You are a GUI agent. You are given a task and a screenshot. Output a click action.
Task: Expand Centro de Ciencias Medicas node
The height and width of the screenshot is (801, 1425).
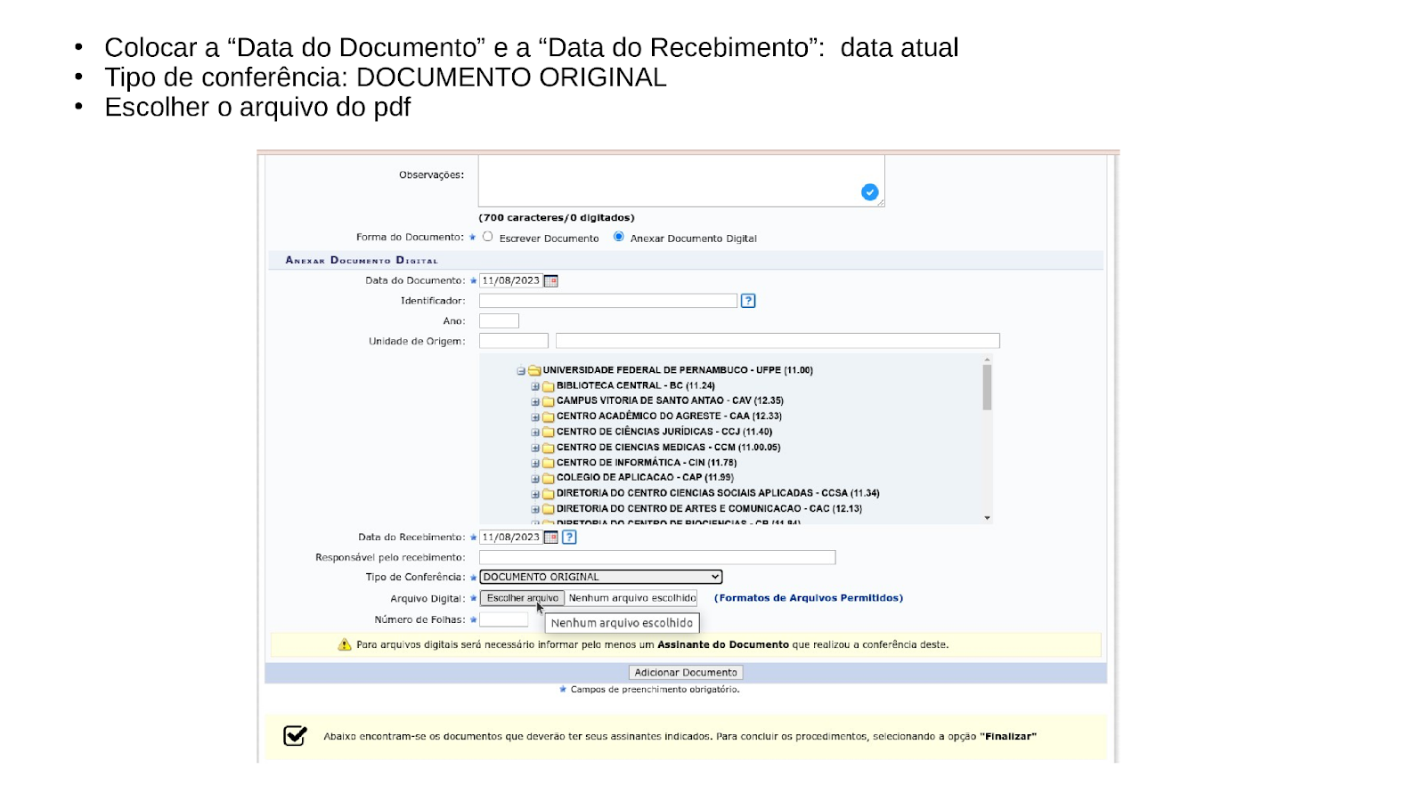[535, 448]
